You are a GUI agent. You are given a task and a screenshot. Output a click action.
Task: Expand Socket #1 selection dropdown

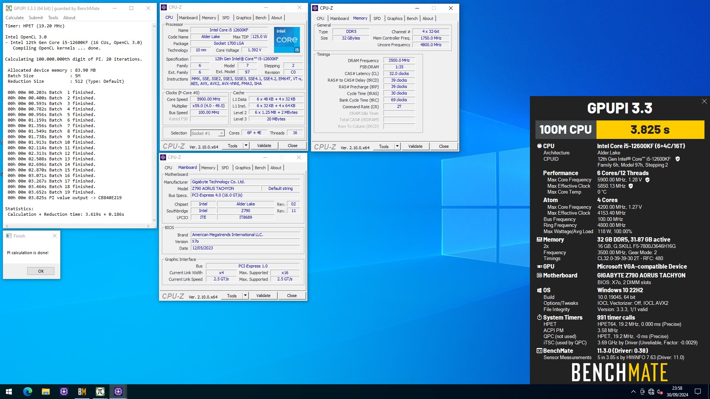click(222, 133)
